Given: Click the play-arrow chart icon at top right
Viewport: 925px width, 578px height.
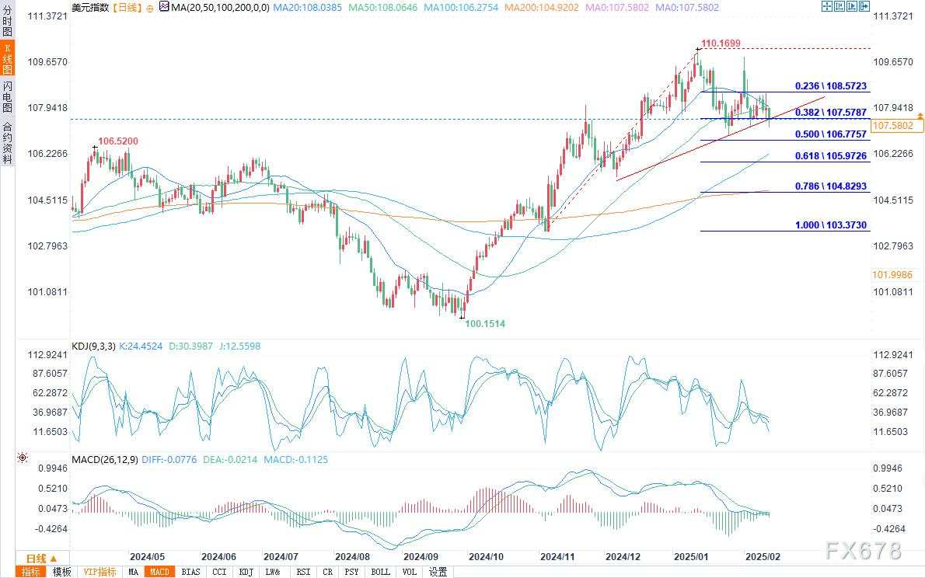Looking at the screenshot, I should pos(852,6).
